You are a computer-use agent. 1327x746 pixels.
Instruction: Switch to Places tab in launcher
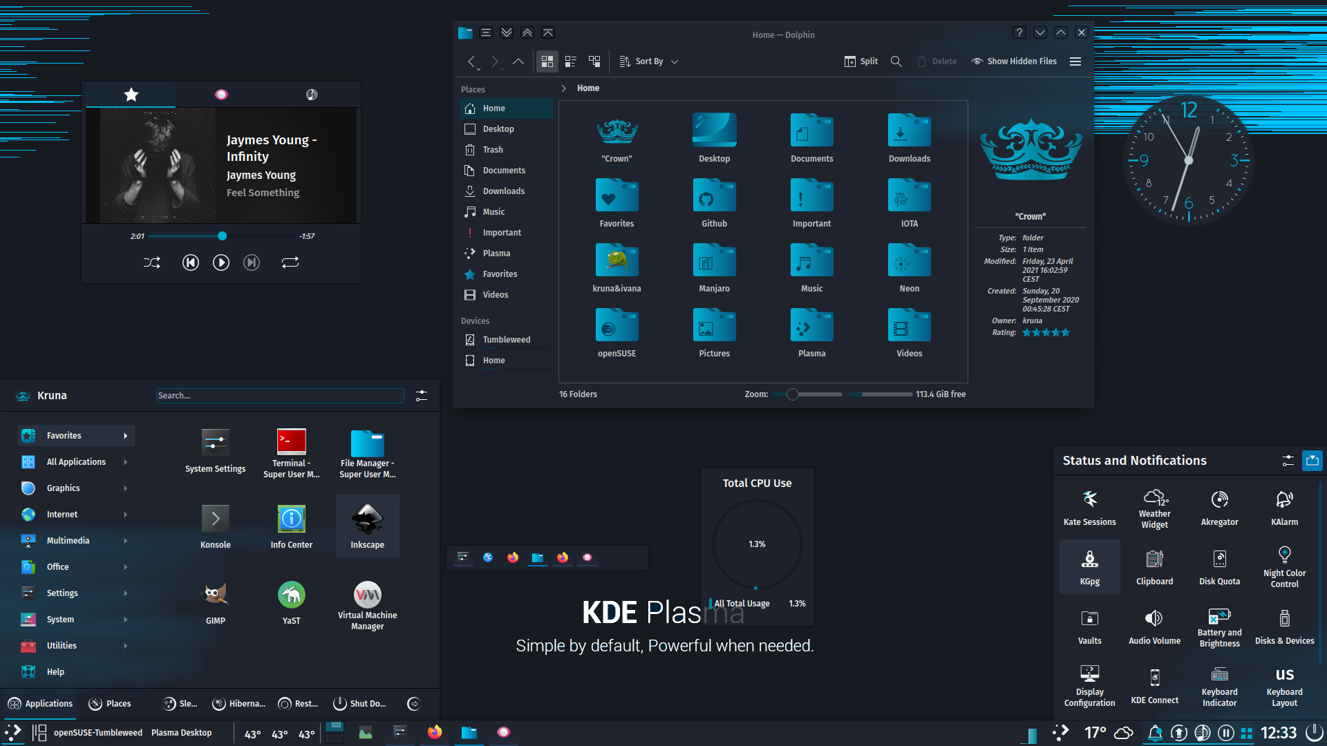(x=110, y=704)
